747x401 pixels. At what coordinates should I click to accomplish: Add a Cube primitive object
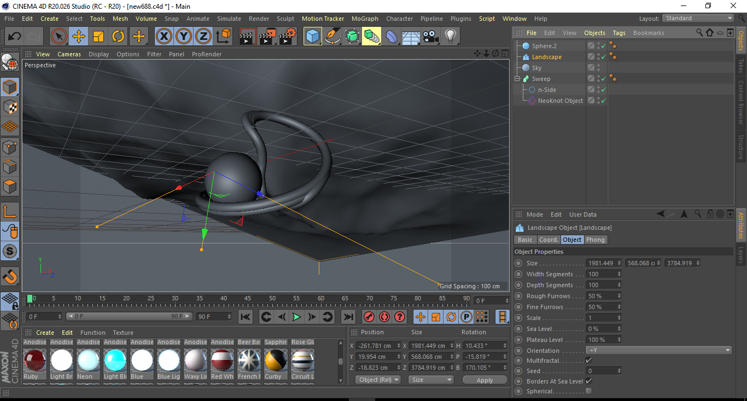point(313,37)
